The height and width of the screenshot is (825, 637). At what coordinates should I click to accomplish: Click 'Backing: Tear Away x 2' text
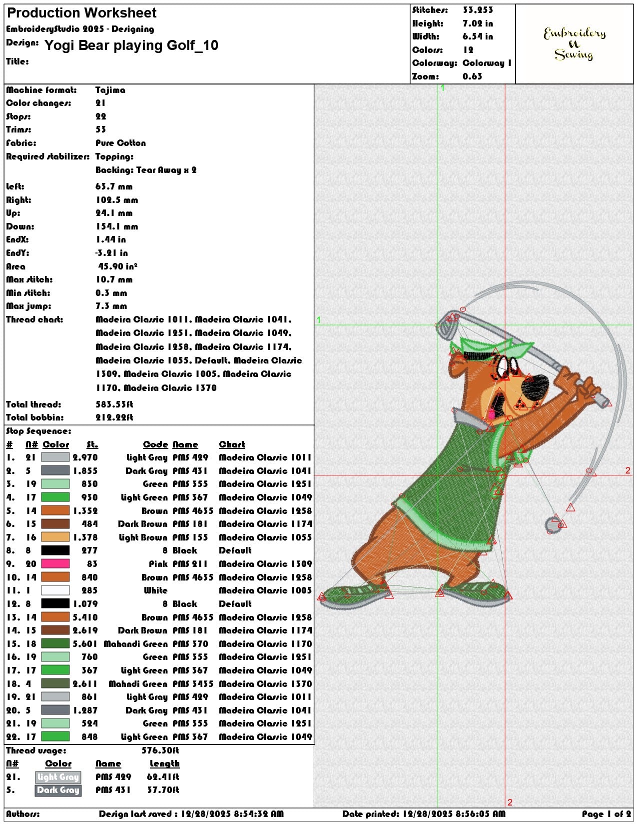coord(146,170)
